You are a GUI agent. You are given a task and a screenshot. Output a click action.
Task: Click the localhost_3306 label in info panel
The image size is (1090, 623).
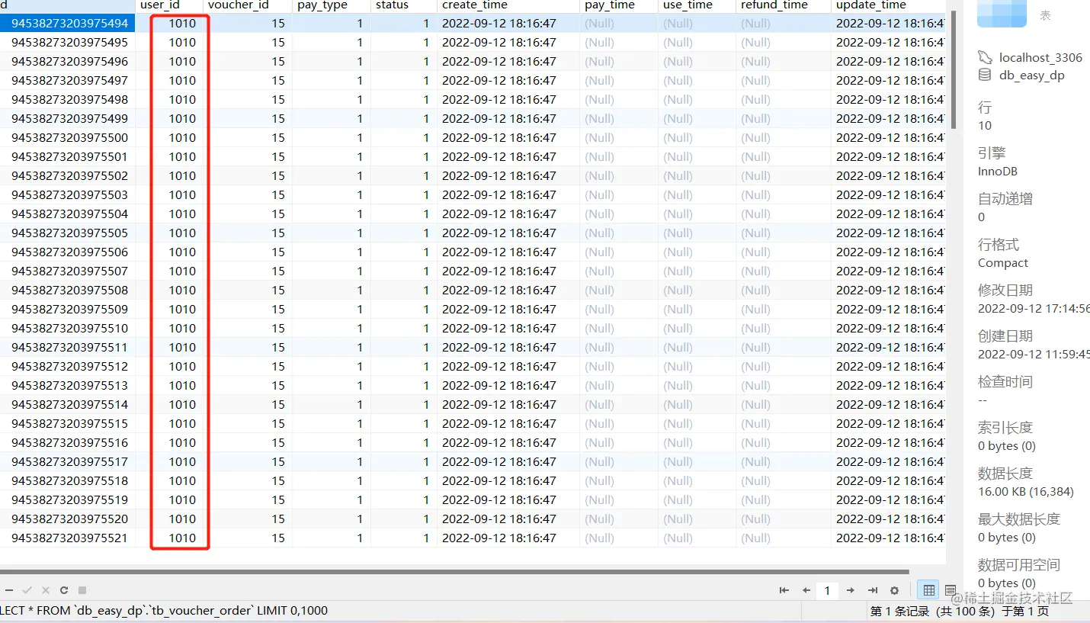click(1040, 57)
